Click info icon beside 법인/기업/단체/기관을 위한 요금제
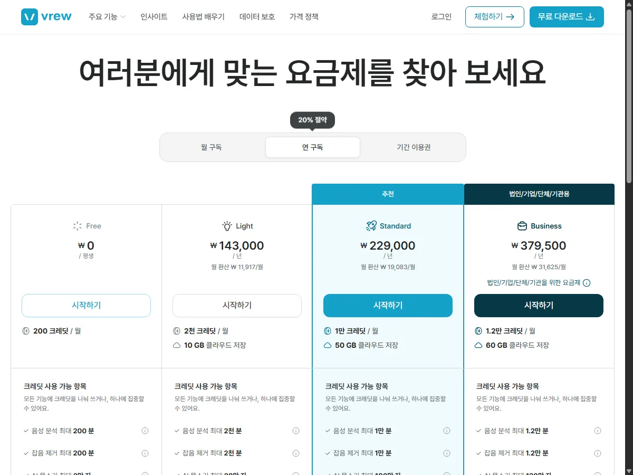The height and width of the screenshot is (475, 633). point(587,283)
